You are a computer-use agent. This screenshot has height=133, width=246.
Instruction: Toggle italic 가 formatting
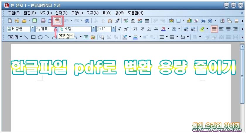pyautogui.click(x=142, y=29)
